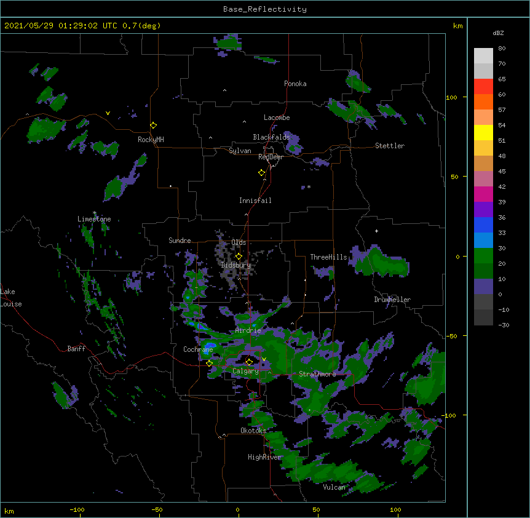This screenshot has width=530, height=518.
Task: Click the Vulcan town label
Action: pos(334,487)
